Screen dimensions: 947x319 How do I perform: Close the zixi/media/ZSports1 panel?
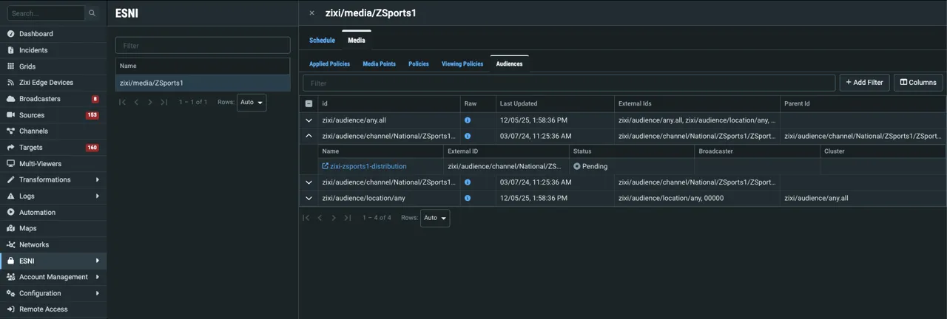click(x=311, y=13)
